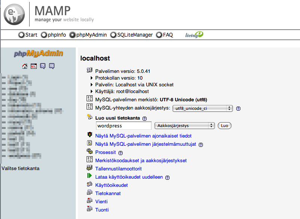The image size is (300, 219).
Task: Click the Palvelimen versio: 5.0.41 text
Action: pyautogui.click(x=123, y=71)
